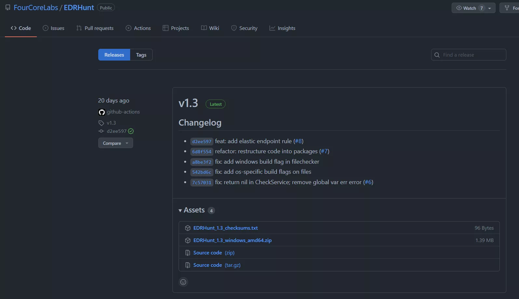Viewport: 519px width, 299px height.
Task: Click package icon for EDRHunt_1.3_checksums.txt
Action: [188, 228]
